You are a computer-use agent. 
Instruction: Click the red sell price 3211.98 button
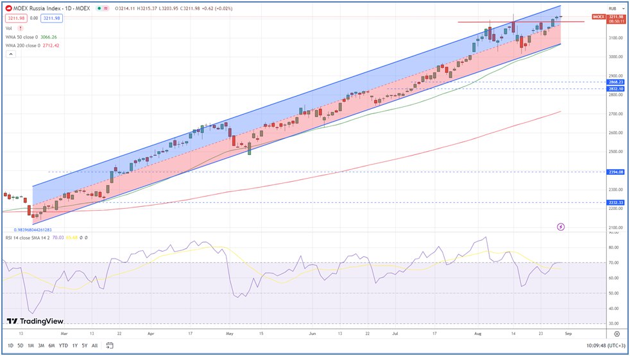(x=16, y=18)
